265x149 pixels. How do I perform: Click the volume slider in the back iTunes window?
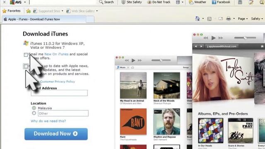pyautogui.click(x=161, y=60)
